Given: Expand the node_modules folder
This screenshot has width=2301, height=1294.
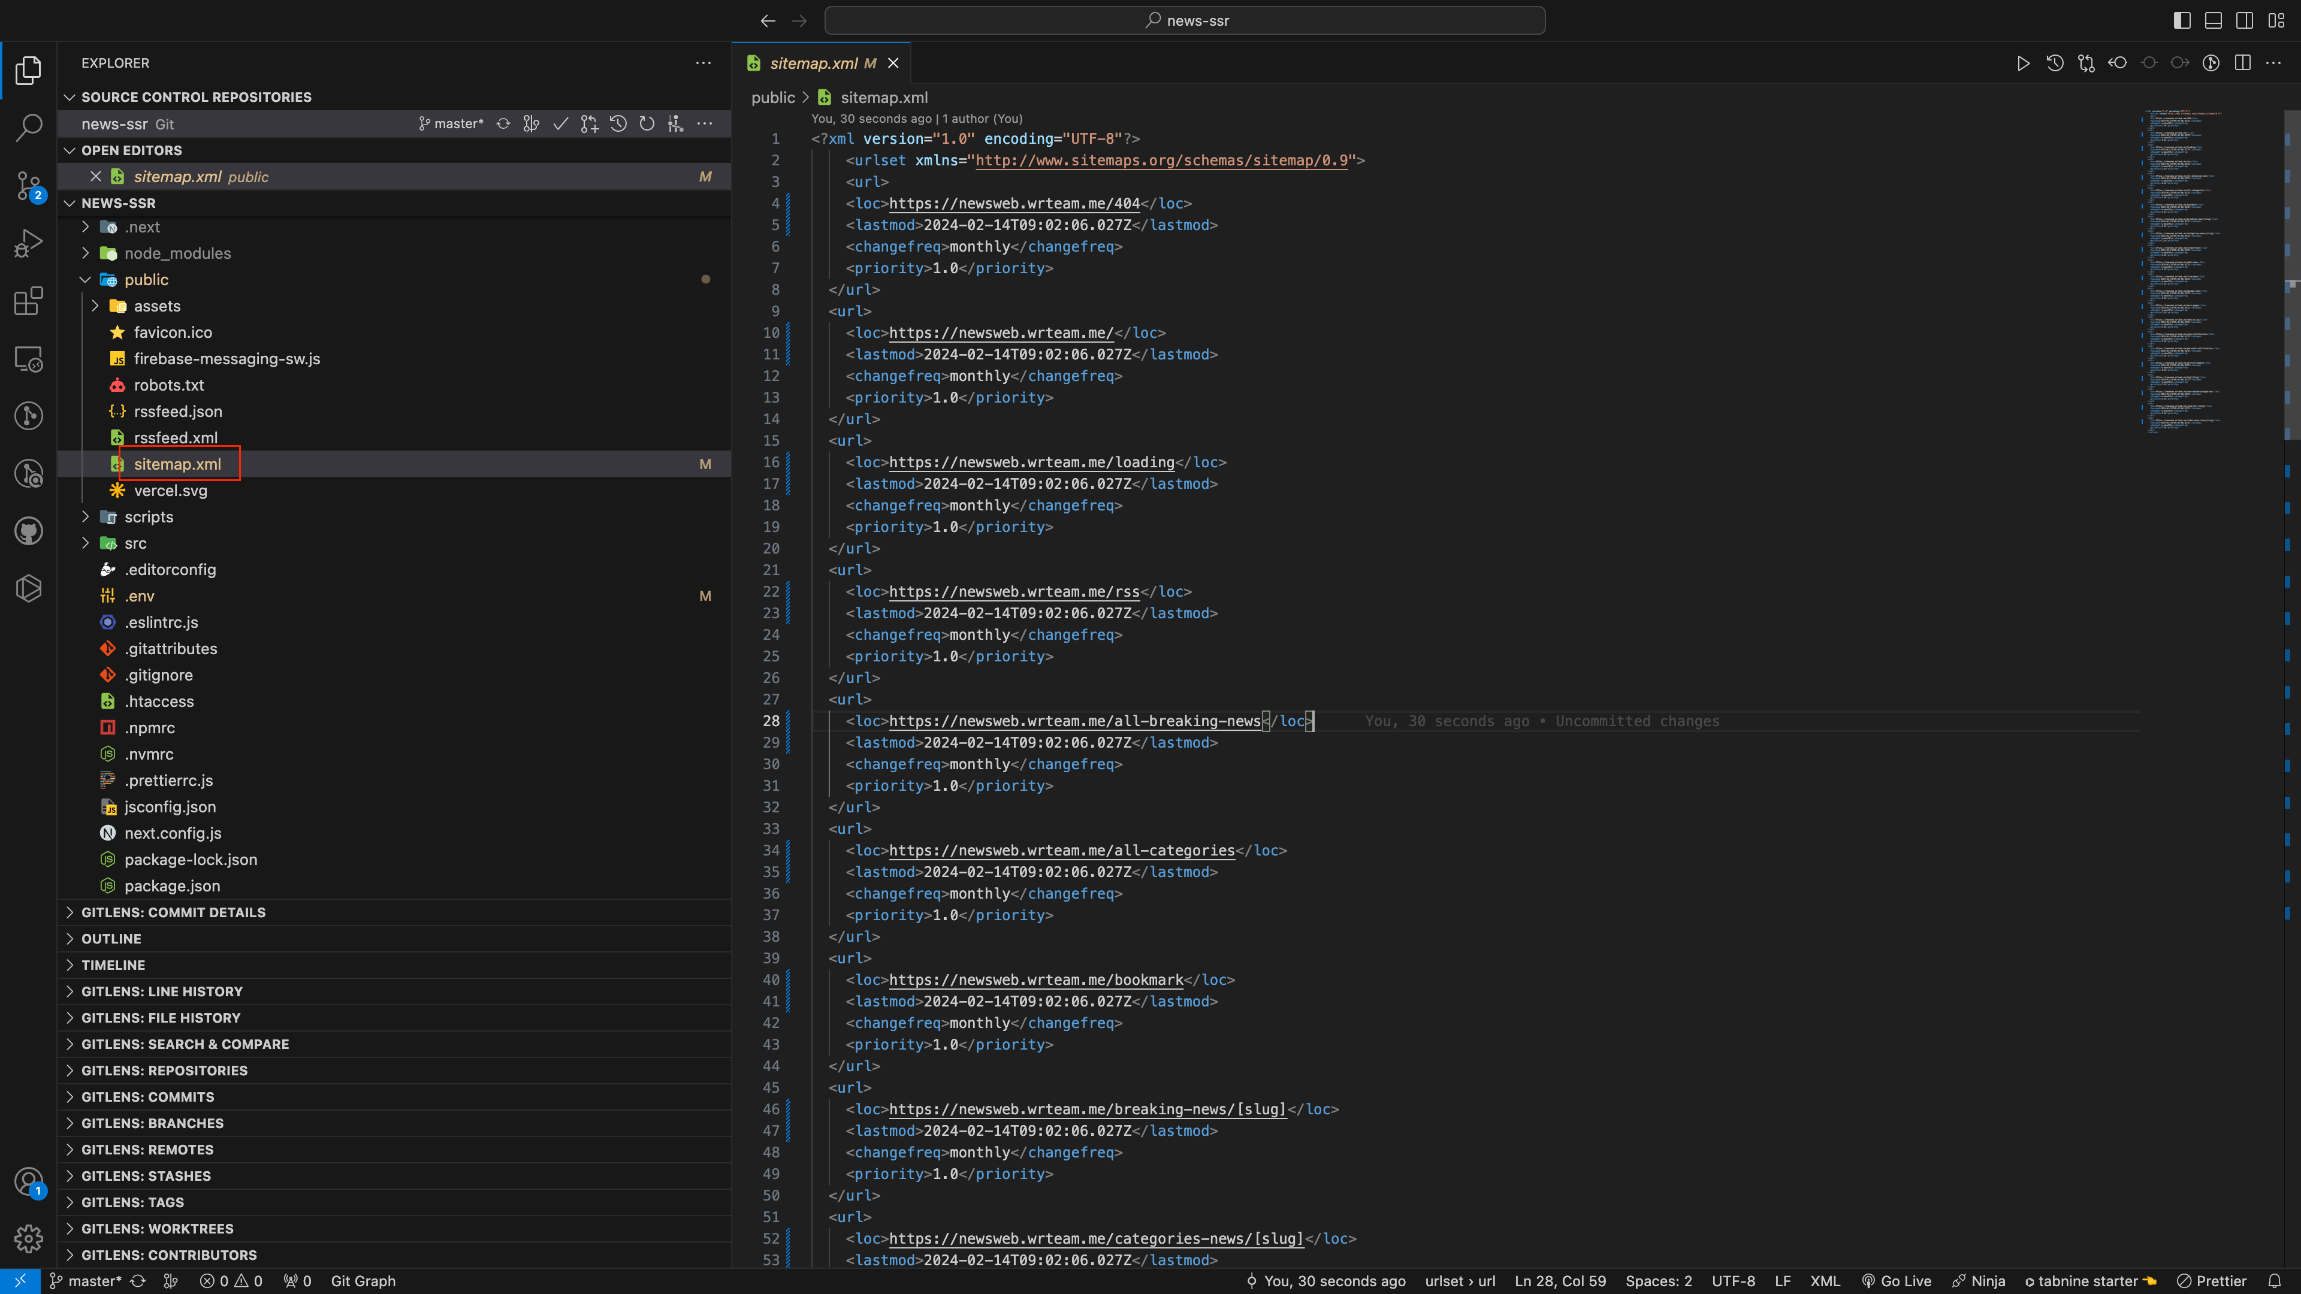Looking at the screenshot, I should tap(177, 253).
